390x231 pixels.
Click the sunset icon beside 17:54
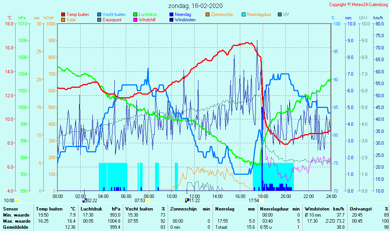coord(262,200)
